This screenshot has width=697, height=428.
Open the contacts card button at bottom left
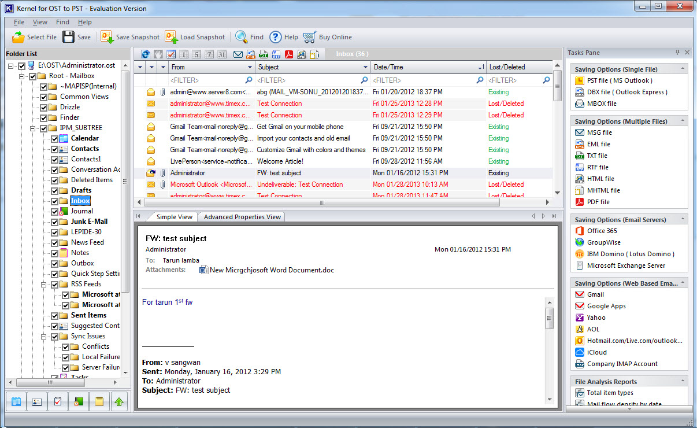36,401
